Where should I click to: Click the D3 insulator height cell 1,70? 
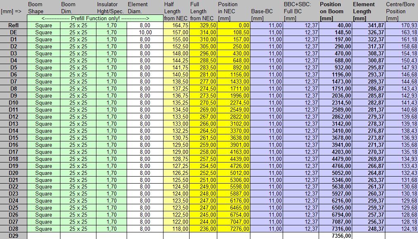tap(111, 53)
